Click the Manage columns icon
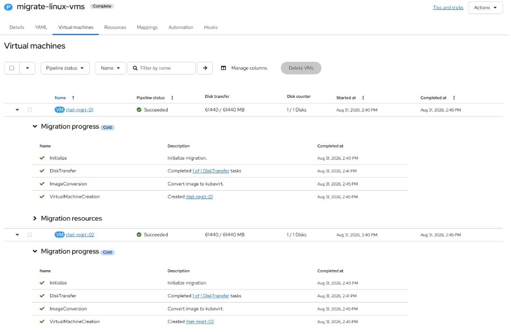The image size is (511, 332). tap(224, 68)
